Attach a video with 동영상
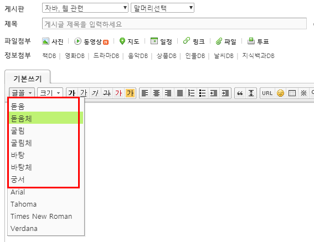Screen dimensions: 314x242 coord(91,41)
